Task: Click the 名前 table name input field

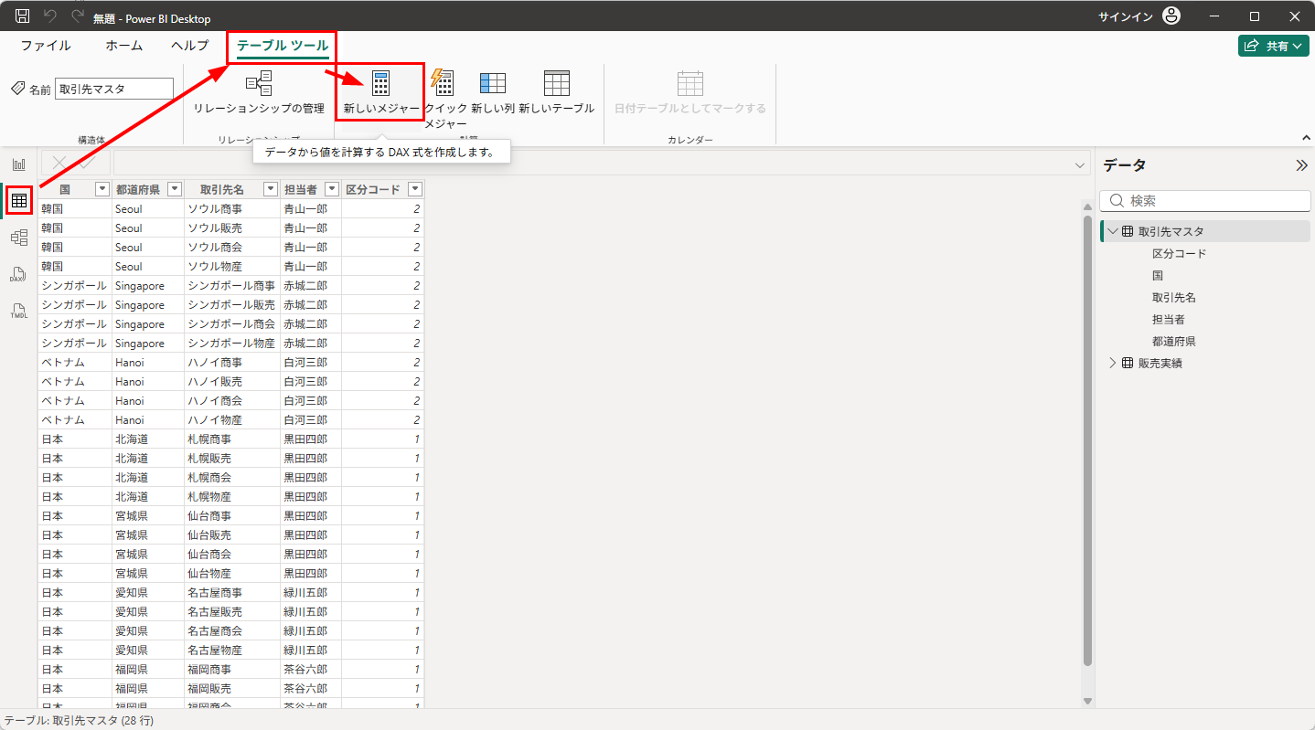Action: [x=114, y=89]
